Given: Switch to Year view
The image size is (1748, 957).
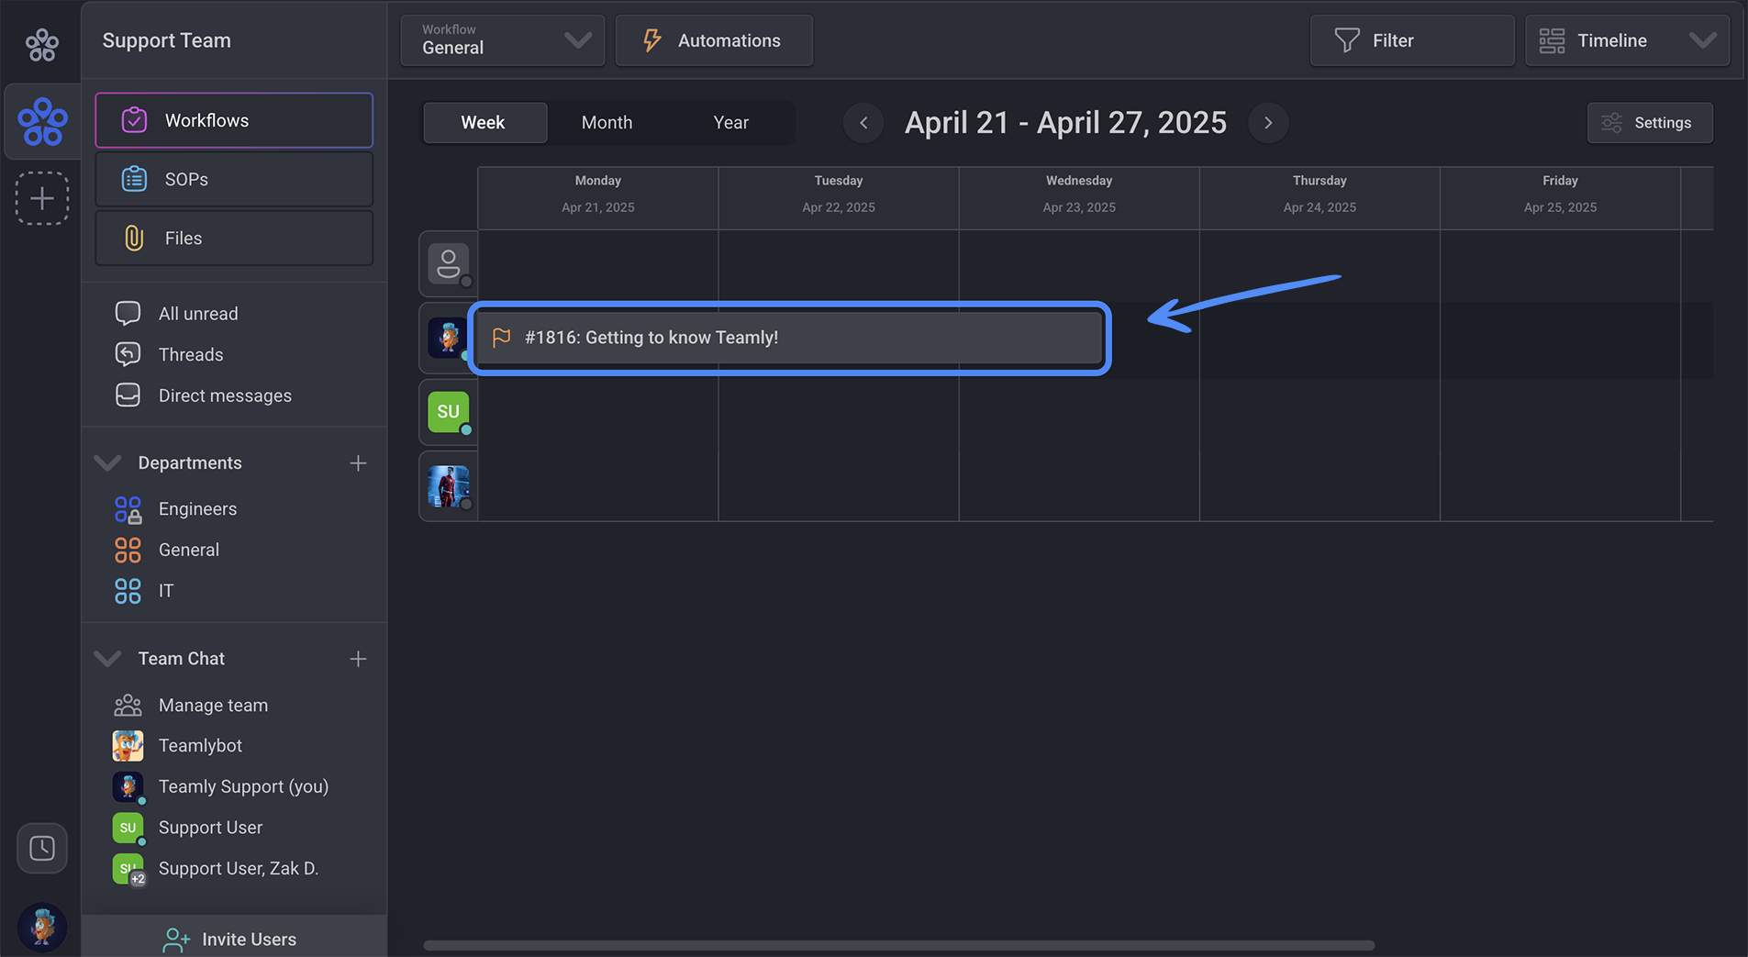Looking at the screenshot, I should point(731,122).
